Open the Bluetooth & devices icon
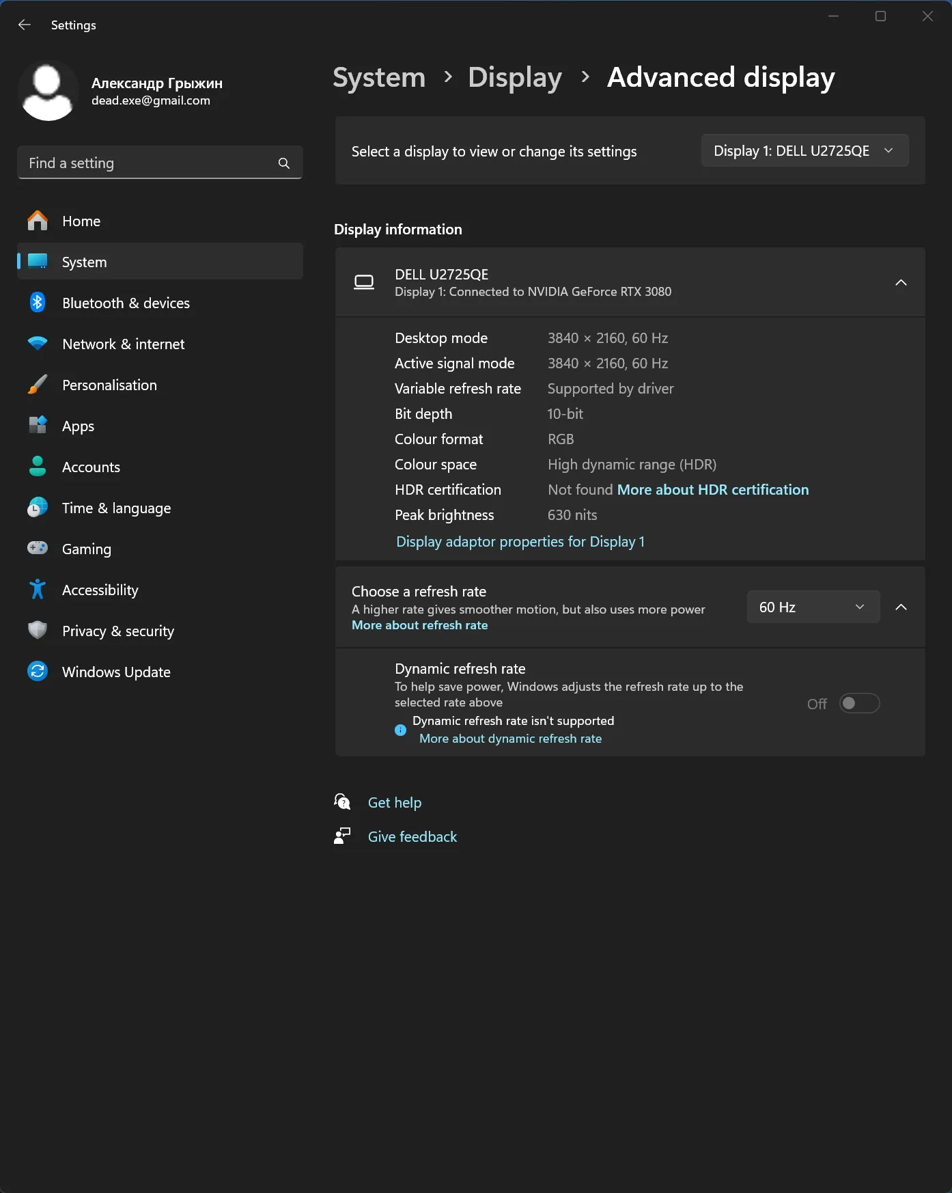 38,303
